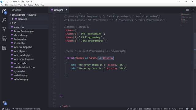The width and height of the screenshot is (196, 110).
Task: Open do_while.php file
Action: [x=21, y=35]
